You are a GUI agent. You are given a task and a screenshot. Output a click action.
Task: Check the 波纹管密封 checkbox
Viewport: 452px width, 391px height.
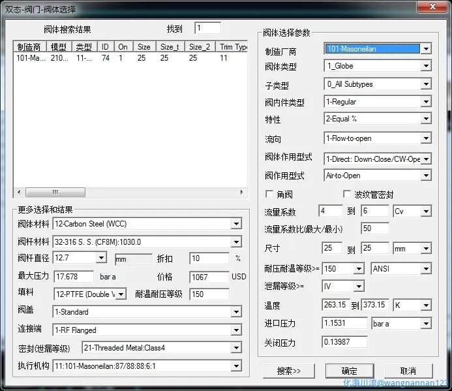[x=347, y=195]
